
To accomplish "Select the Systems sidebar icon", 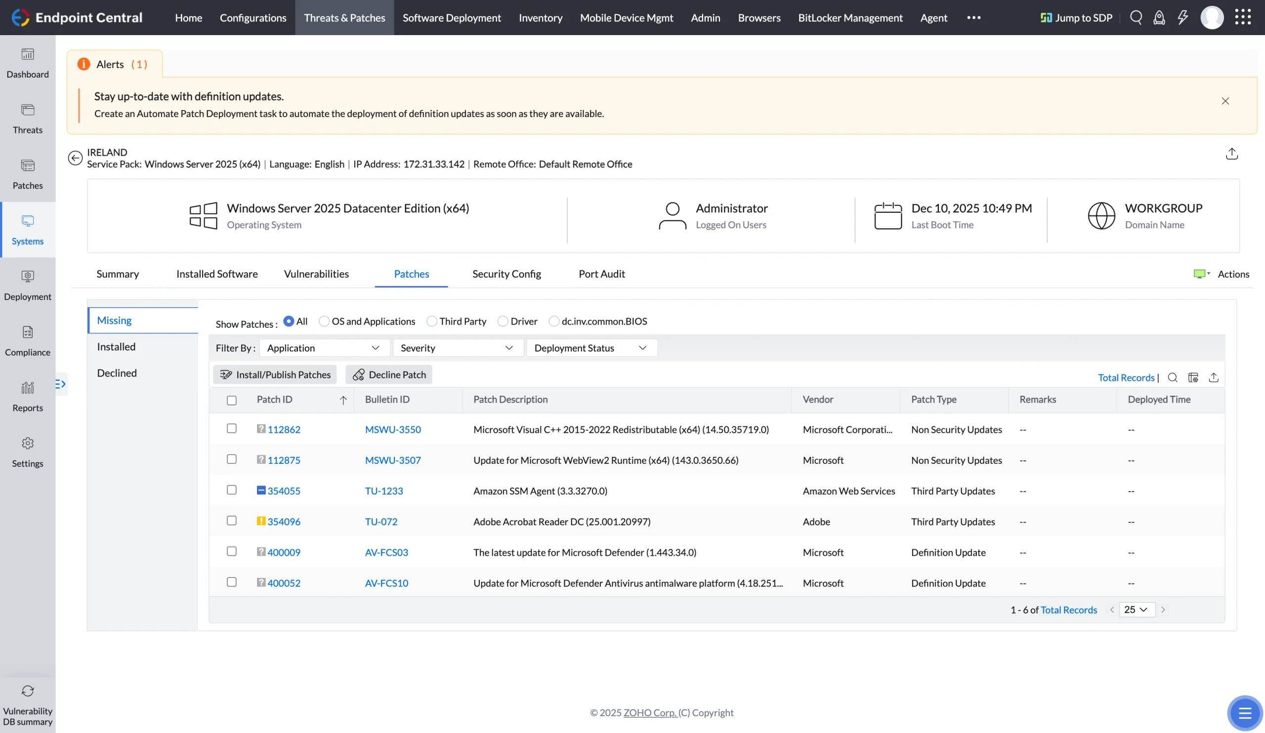I will pyautogui.click(x=28, y=221).
